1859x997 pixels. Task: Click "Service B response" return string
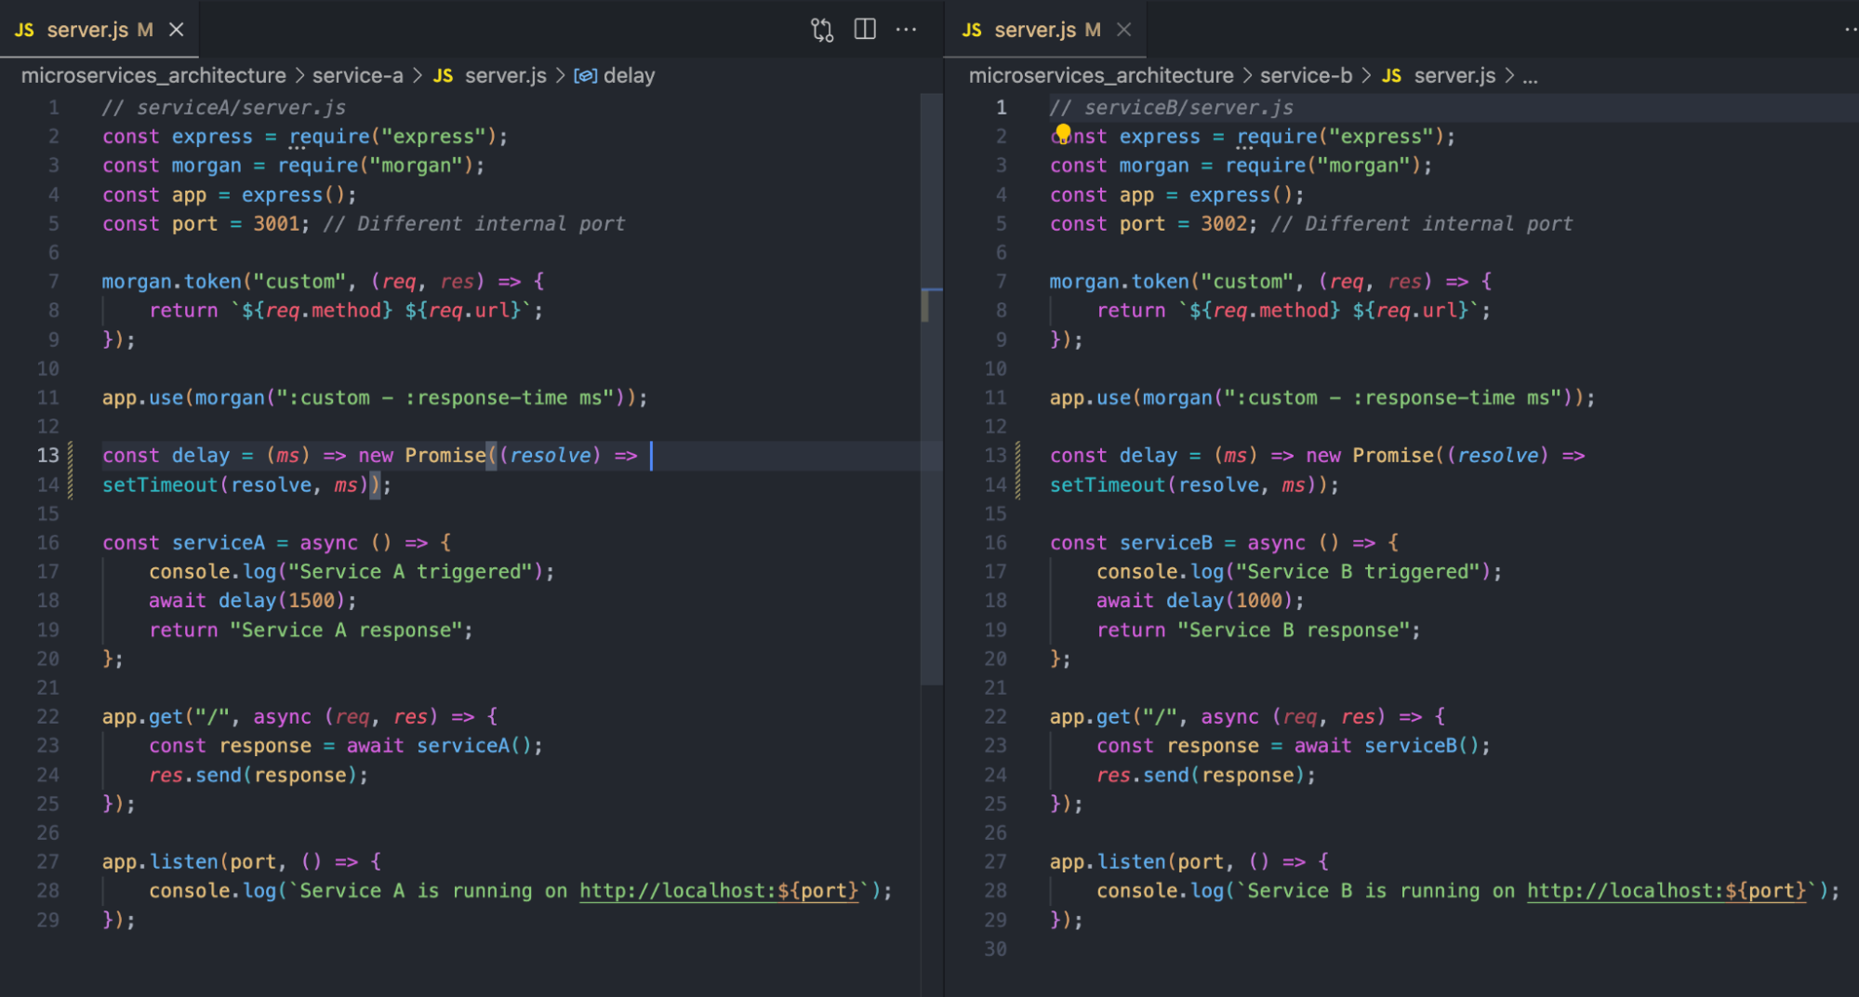pyautogui.click(x=1294, y=631)
